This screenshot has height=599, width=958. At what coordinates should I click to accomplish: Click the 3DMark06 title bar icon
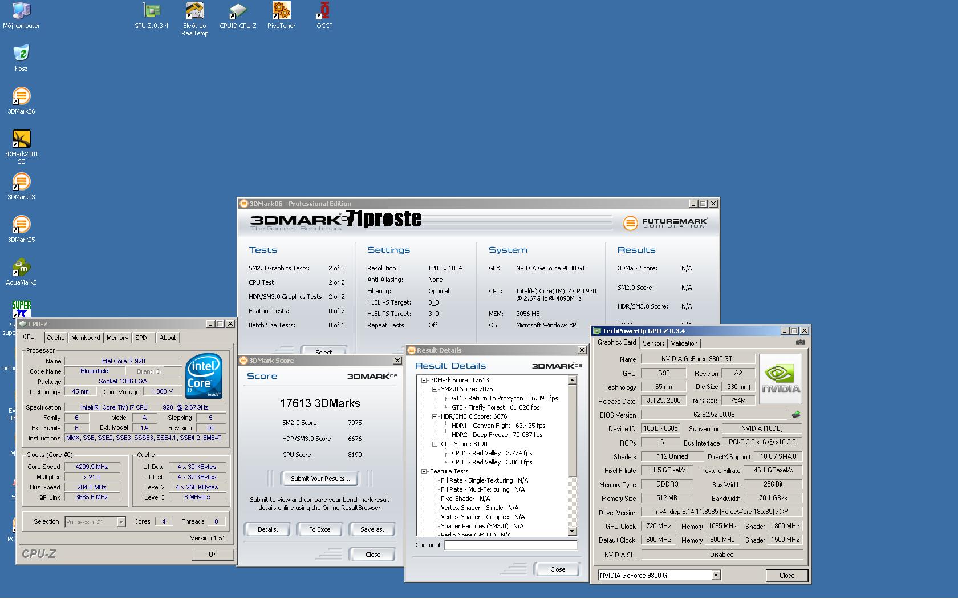point(243,204)
